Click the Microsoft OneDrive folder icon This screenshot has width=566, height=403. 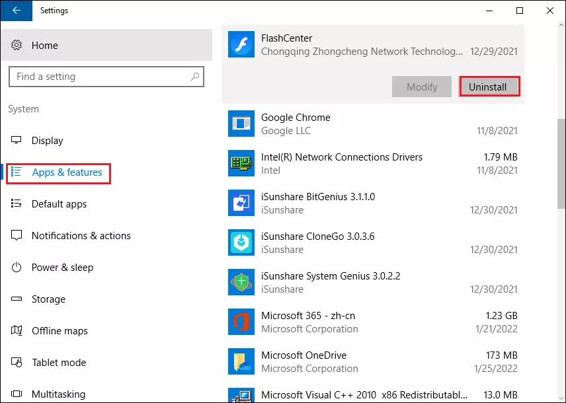pyautogui.click(x=241, y=361)
